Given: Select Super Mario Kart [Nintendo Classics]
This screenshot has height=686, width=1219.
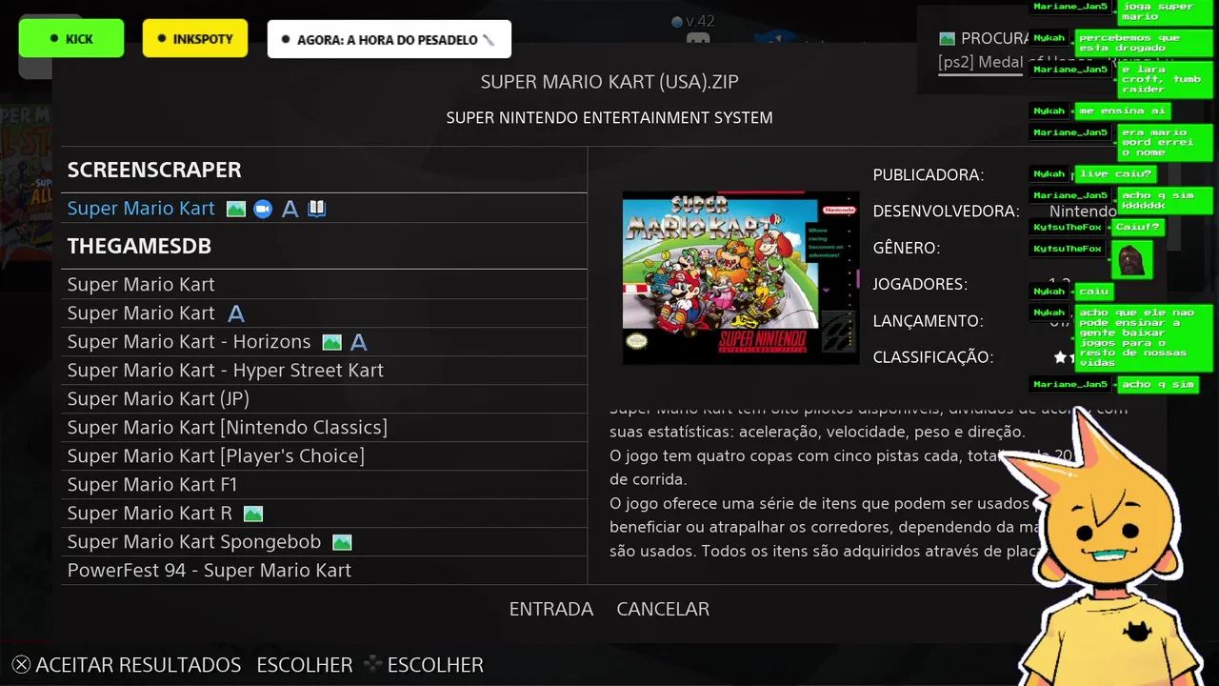Looking at the screenshot, I should 324,428.
